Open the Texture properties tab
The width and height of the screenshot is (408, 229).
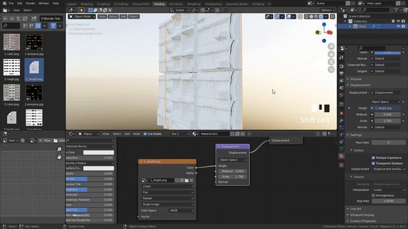(x=342, y=165)
